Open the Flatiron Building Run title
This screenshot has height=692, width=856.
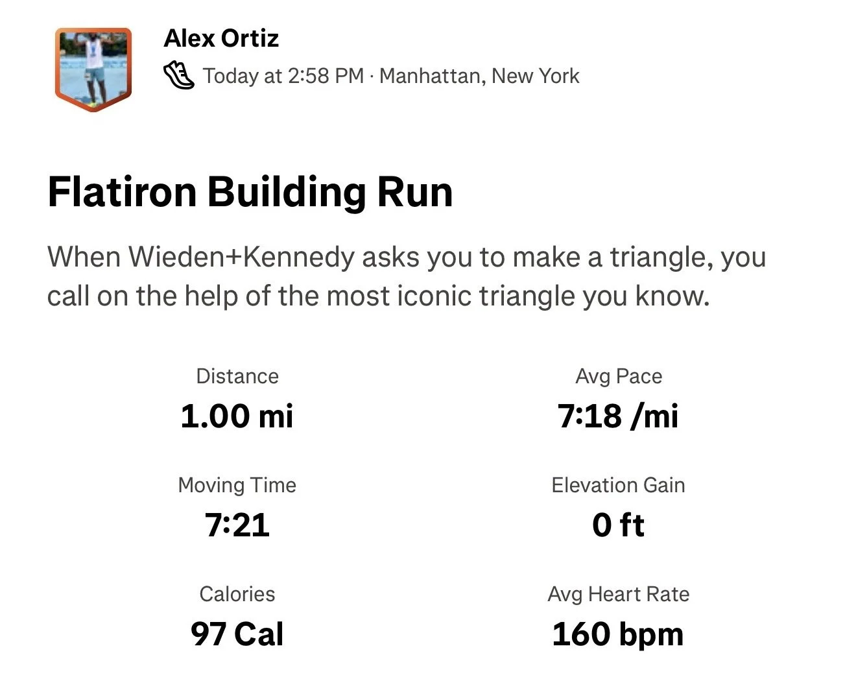pyautogui.click(x=250, y=193)
